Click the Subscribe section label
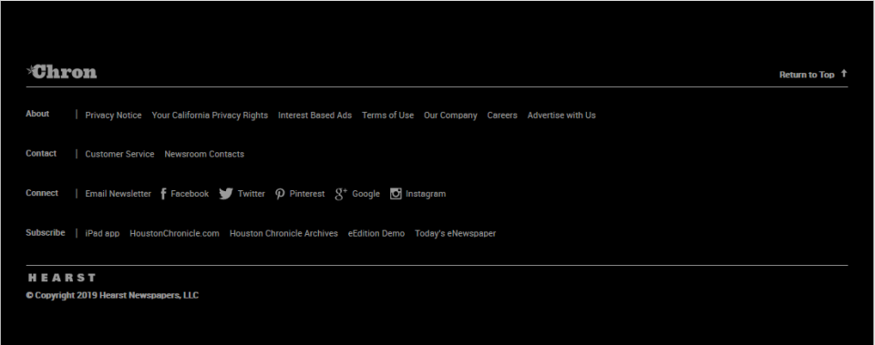This screenshot has height=345, width=875. (x=46, y=232)
